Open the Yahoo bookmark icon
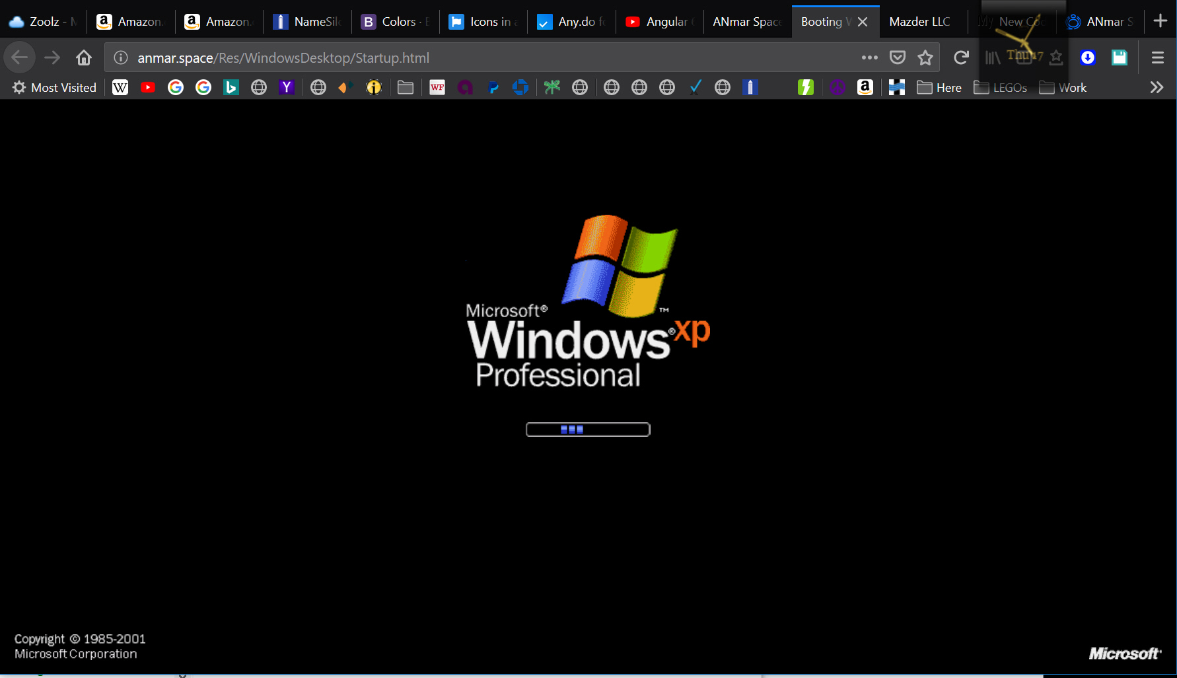This screenshot has height=678, width=1177. click(286, 87)
